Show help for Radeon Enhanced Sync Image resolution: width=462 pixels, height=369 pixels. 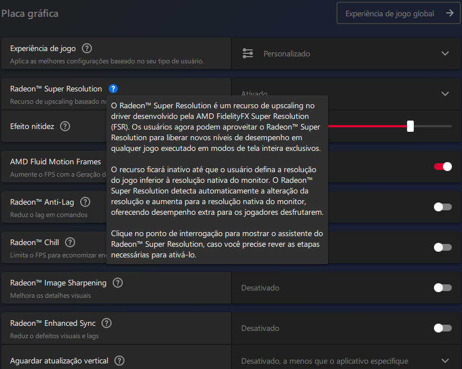click(107, 323)
